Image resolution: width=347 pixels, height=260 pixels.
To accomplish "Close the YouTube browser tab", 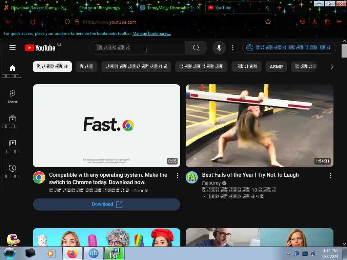I will 267,8.
